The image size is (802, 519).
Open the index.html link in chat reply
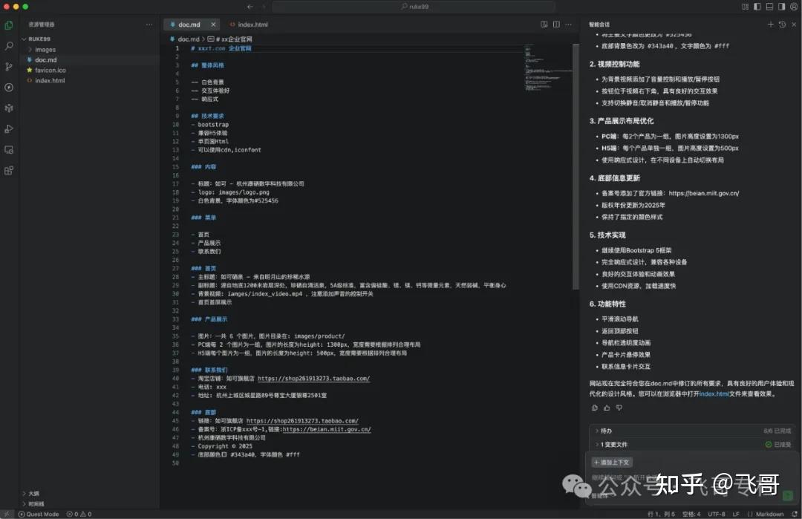click(x=714, y=394)
